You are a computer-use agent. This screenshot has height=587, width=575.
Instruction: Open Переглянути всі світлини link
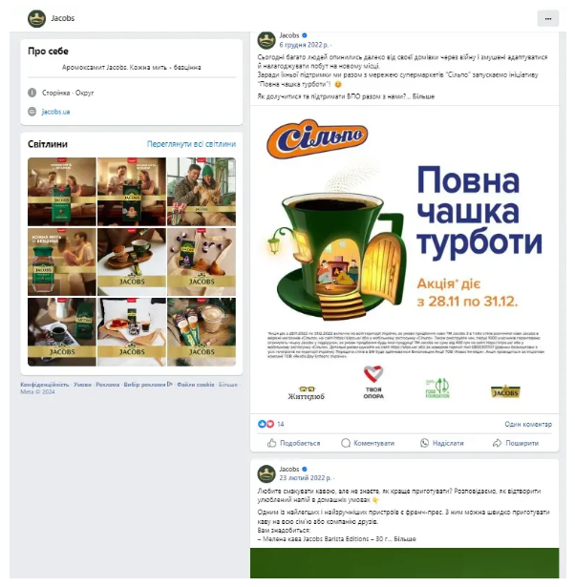pos(191,144)
